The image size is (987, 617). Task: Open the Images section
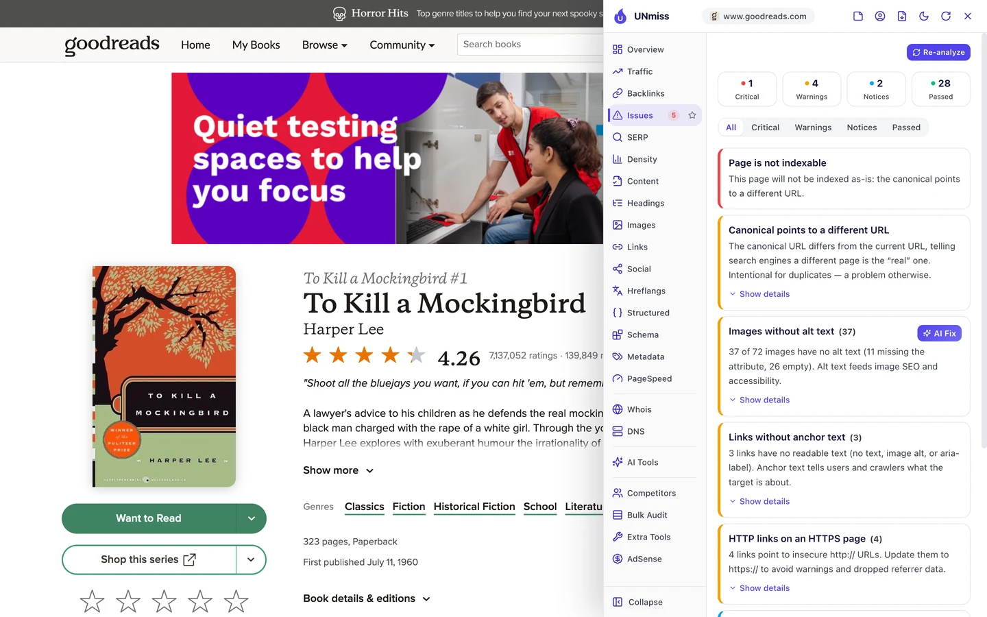click(655, 225)
